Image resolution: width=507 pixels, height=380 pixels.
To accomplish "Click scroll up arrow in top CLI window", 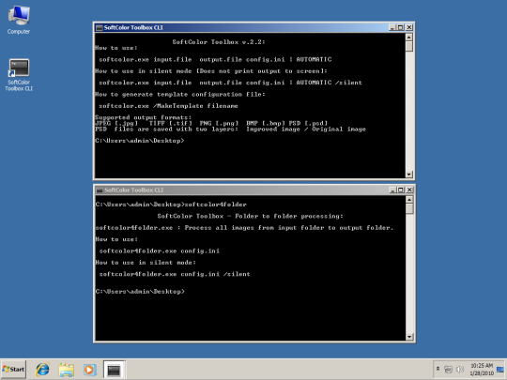I will (x=409, y=38).
